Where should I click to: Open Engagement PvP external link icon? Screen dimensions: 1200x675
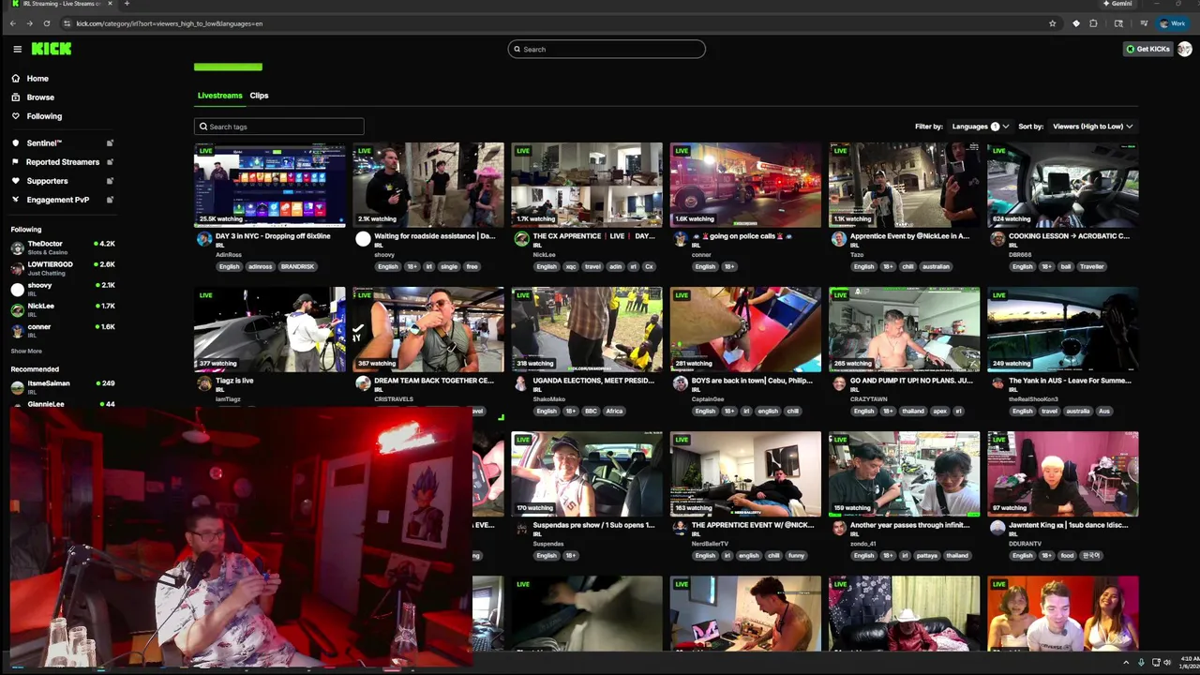[x=110, y=199]
